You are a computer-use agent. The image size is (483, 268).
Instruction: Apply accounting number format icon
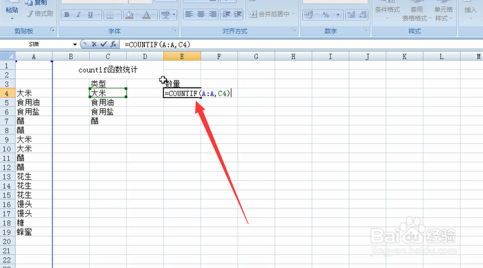click(308, 14)
